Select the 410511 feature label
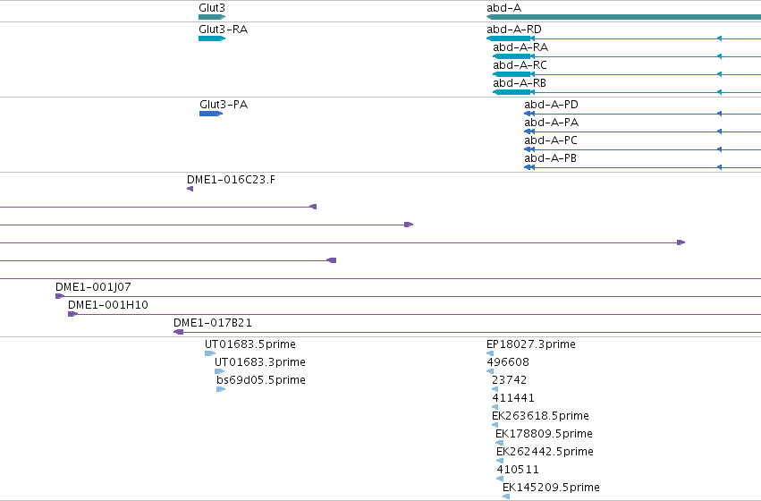This screenshot has height=501, width=761. click(x=518, y=470)
